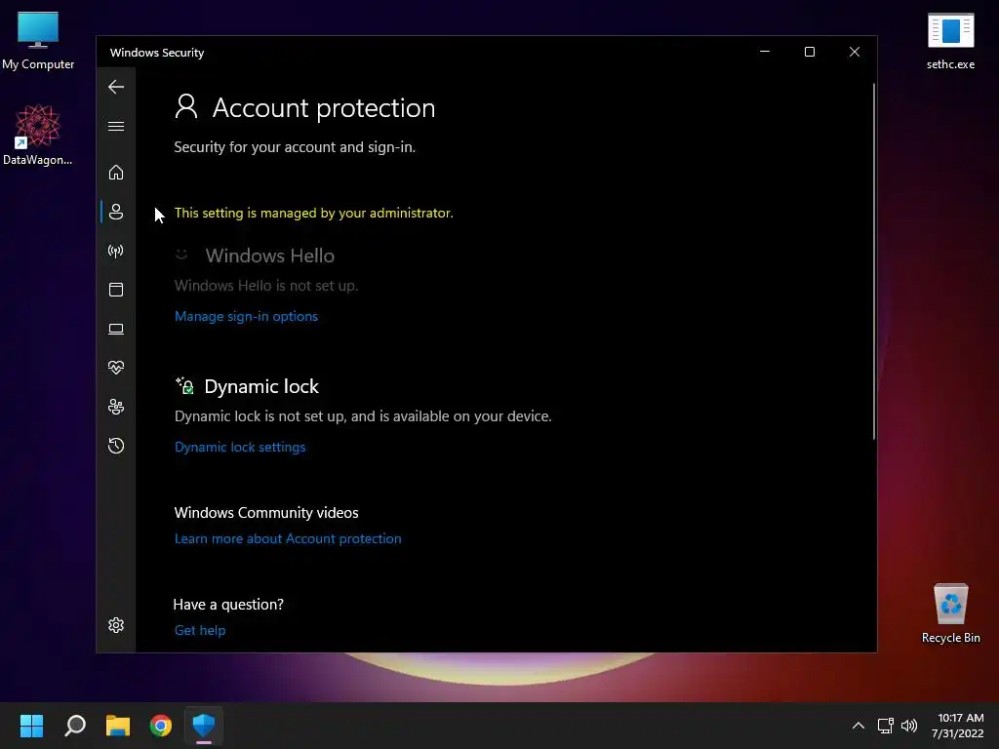The image size is (999, 749).
Task: Select sethc.exe desktop file
Action: (950, 41)
